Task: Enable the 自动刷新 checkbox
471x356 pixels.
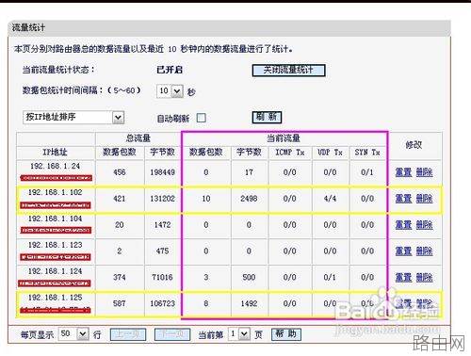Action: tap(202, 118)
